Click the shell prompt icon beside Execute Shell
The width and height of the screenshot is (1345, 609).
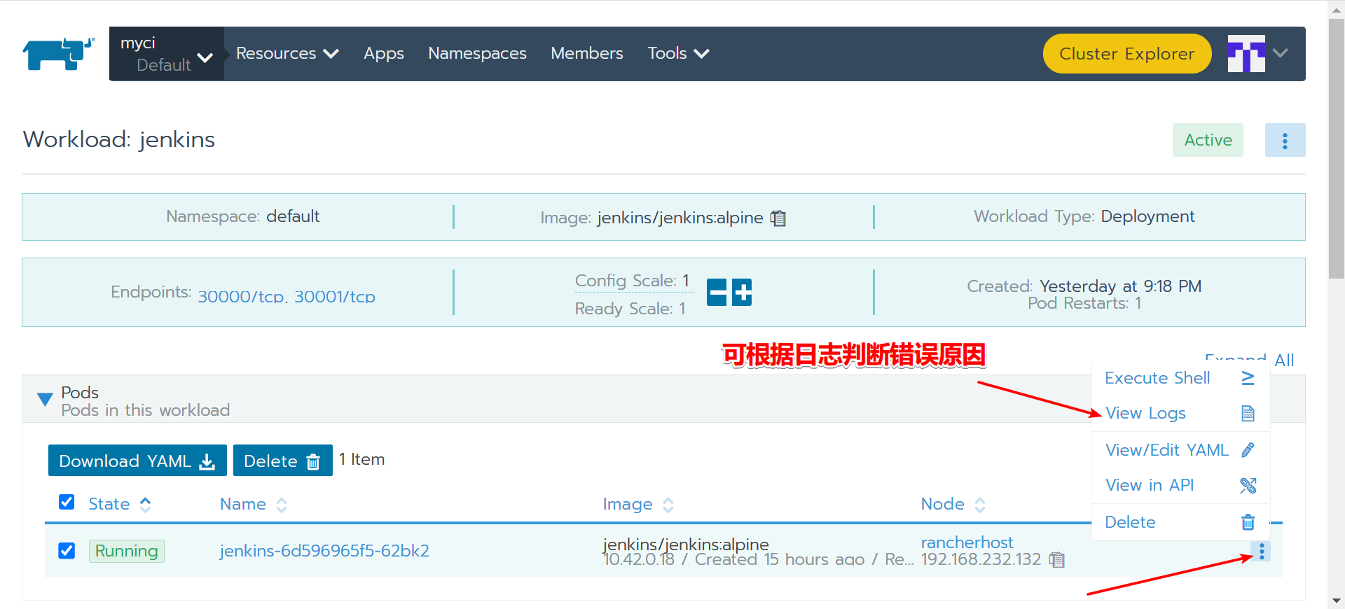(1248, 378)
